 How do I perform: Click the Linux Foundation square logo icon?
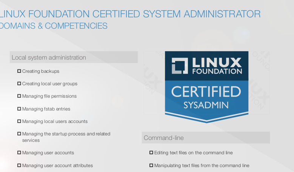pyautogui.click(x=180, y=66)
